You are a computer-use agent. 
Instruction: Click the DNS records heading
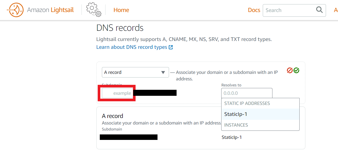tap(120, 28)
